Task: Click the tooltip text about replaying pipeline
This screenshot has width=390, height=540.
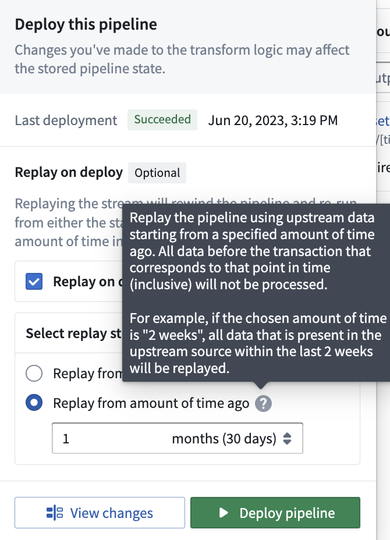Action: point(258,293)
